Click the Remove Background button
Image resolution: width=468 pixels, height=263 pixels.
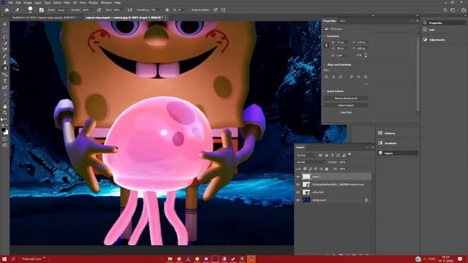pos(346,98)
